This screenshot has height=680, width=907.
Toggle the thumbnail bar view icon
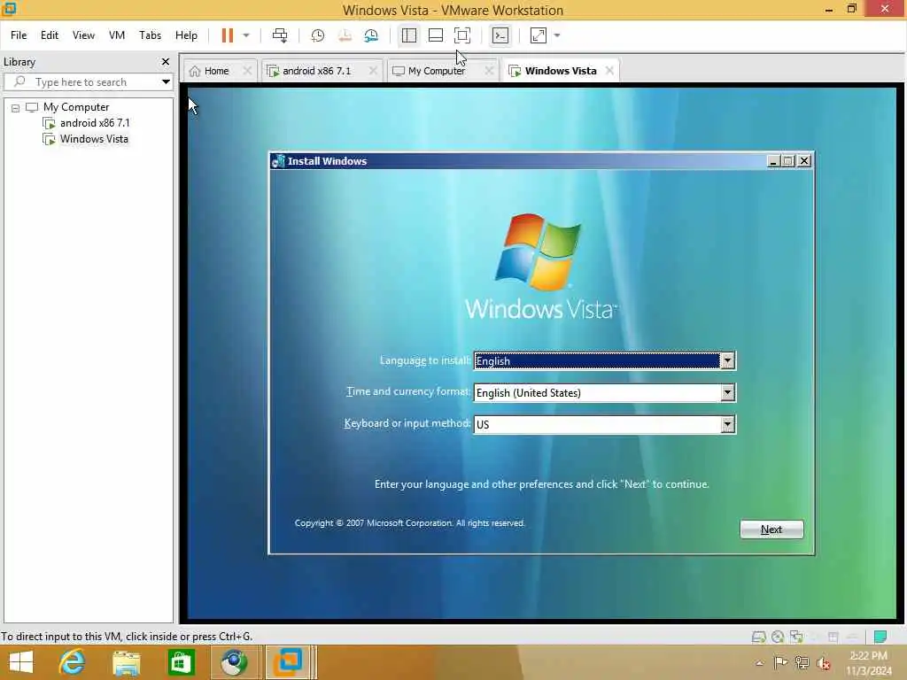tap(436, 35)
